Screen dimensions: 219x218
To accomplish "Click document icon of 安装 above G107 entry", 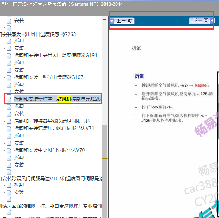I will 9,70.
